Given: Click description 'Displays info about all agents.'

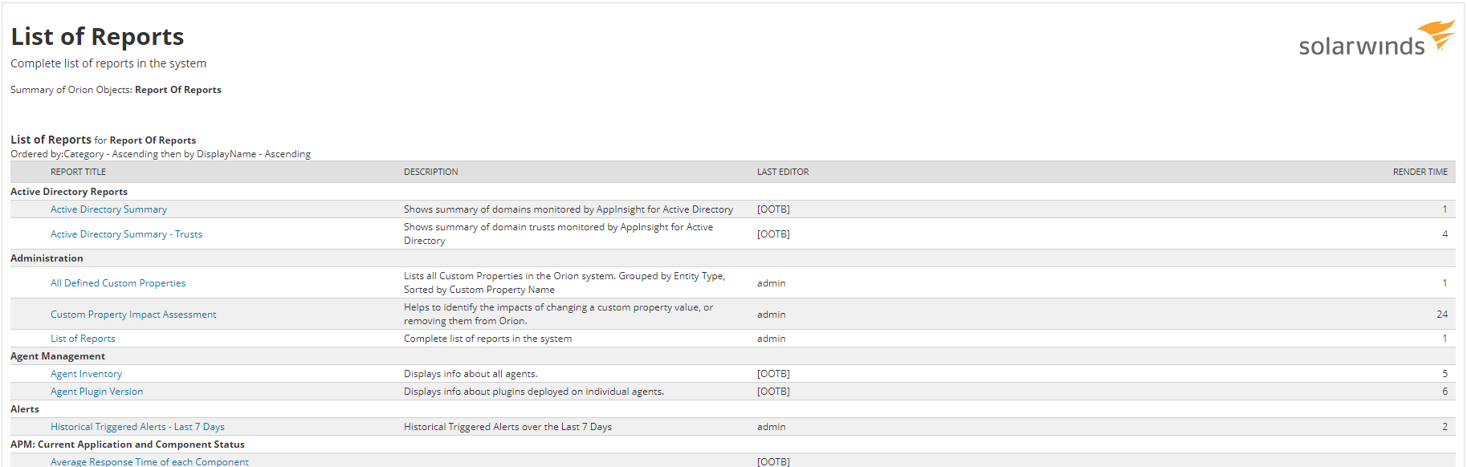Looking at the screenshot, I should pyautogui.click(x=471, y=374).
